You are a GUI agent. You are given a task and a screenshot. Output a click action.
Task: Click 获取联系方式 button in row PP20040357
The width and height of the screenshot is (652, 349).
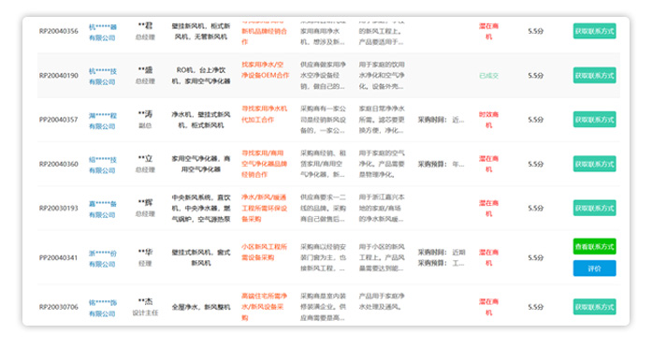(x=594, y=120)
